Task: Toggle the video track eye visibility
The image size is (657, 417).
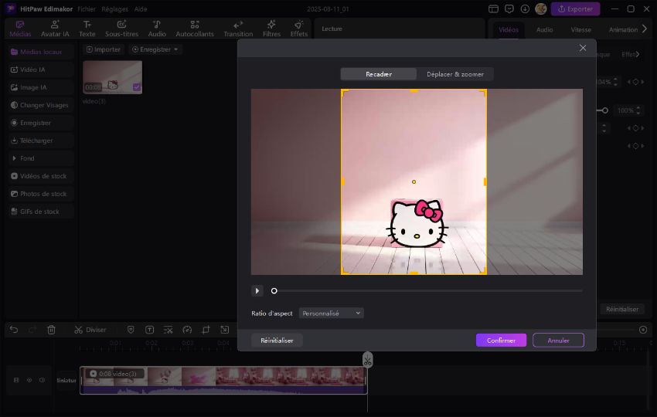Action: click(x=29, y=380)
